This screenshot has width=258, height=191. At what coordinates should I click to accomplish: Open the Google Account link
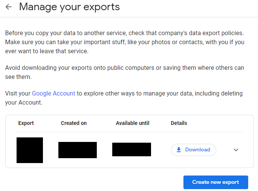53,93
